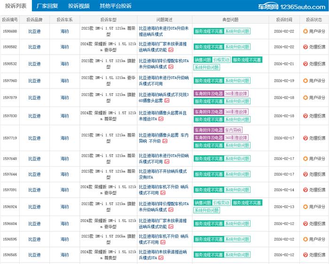Select the 其他平台投诉 tab
This screenshot has width=329, height=264.
(x=116, y=6)
